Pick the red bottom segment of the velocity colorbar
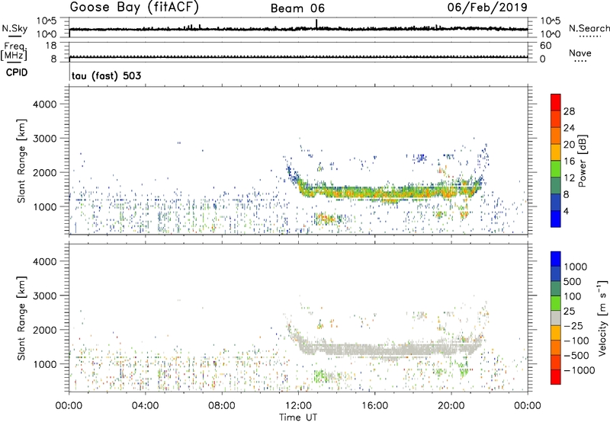Viewport: 610px width, 422px height. [556, 377]
